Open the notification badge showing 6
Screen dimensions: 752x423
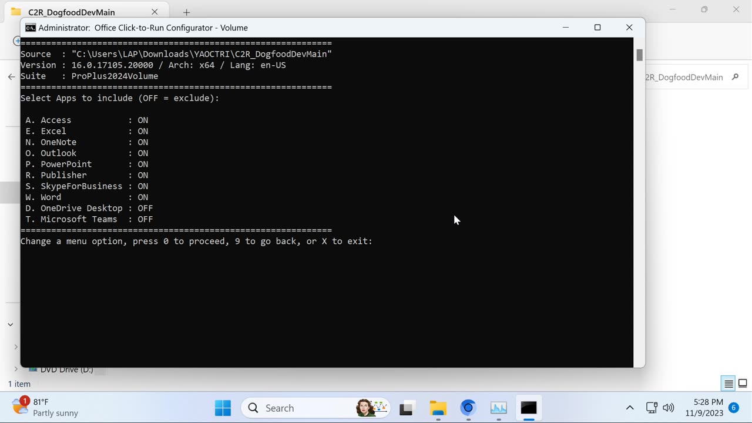click(733, 408)
